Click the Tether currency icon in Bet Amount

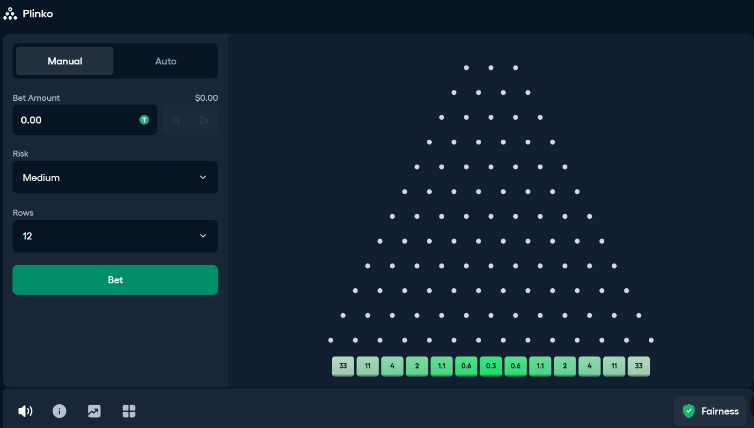tap(144, 120)
